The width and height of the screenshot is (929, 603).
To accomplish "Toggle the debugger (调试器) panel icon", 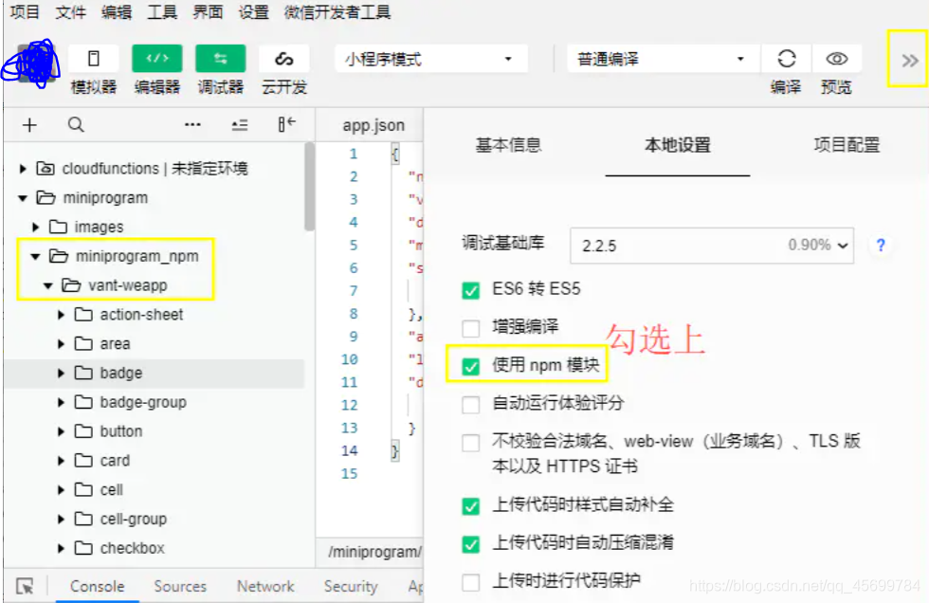I will [220, 59].
